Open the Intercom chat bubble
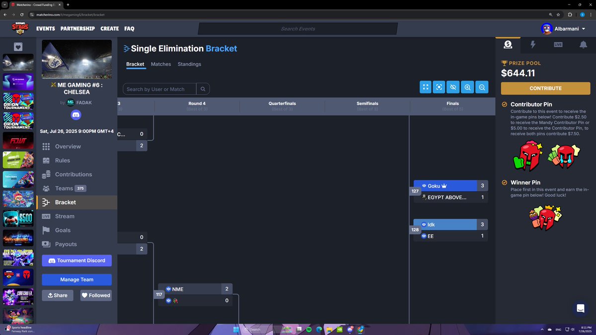The image size is (596, 335). point(580,309)
